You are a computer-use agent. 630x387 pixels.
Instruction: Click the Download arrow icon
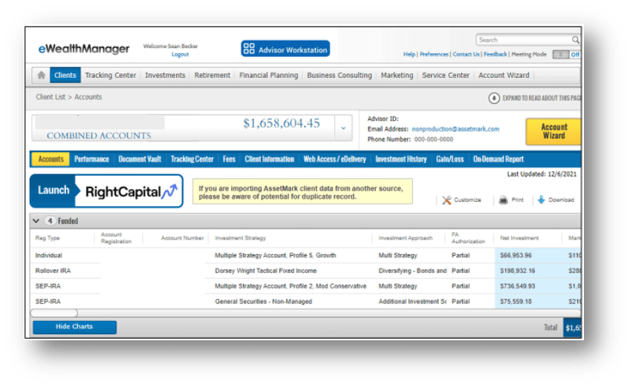541,200
